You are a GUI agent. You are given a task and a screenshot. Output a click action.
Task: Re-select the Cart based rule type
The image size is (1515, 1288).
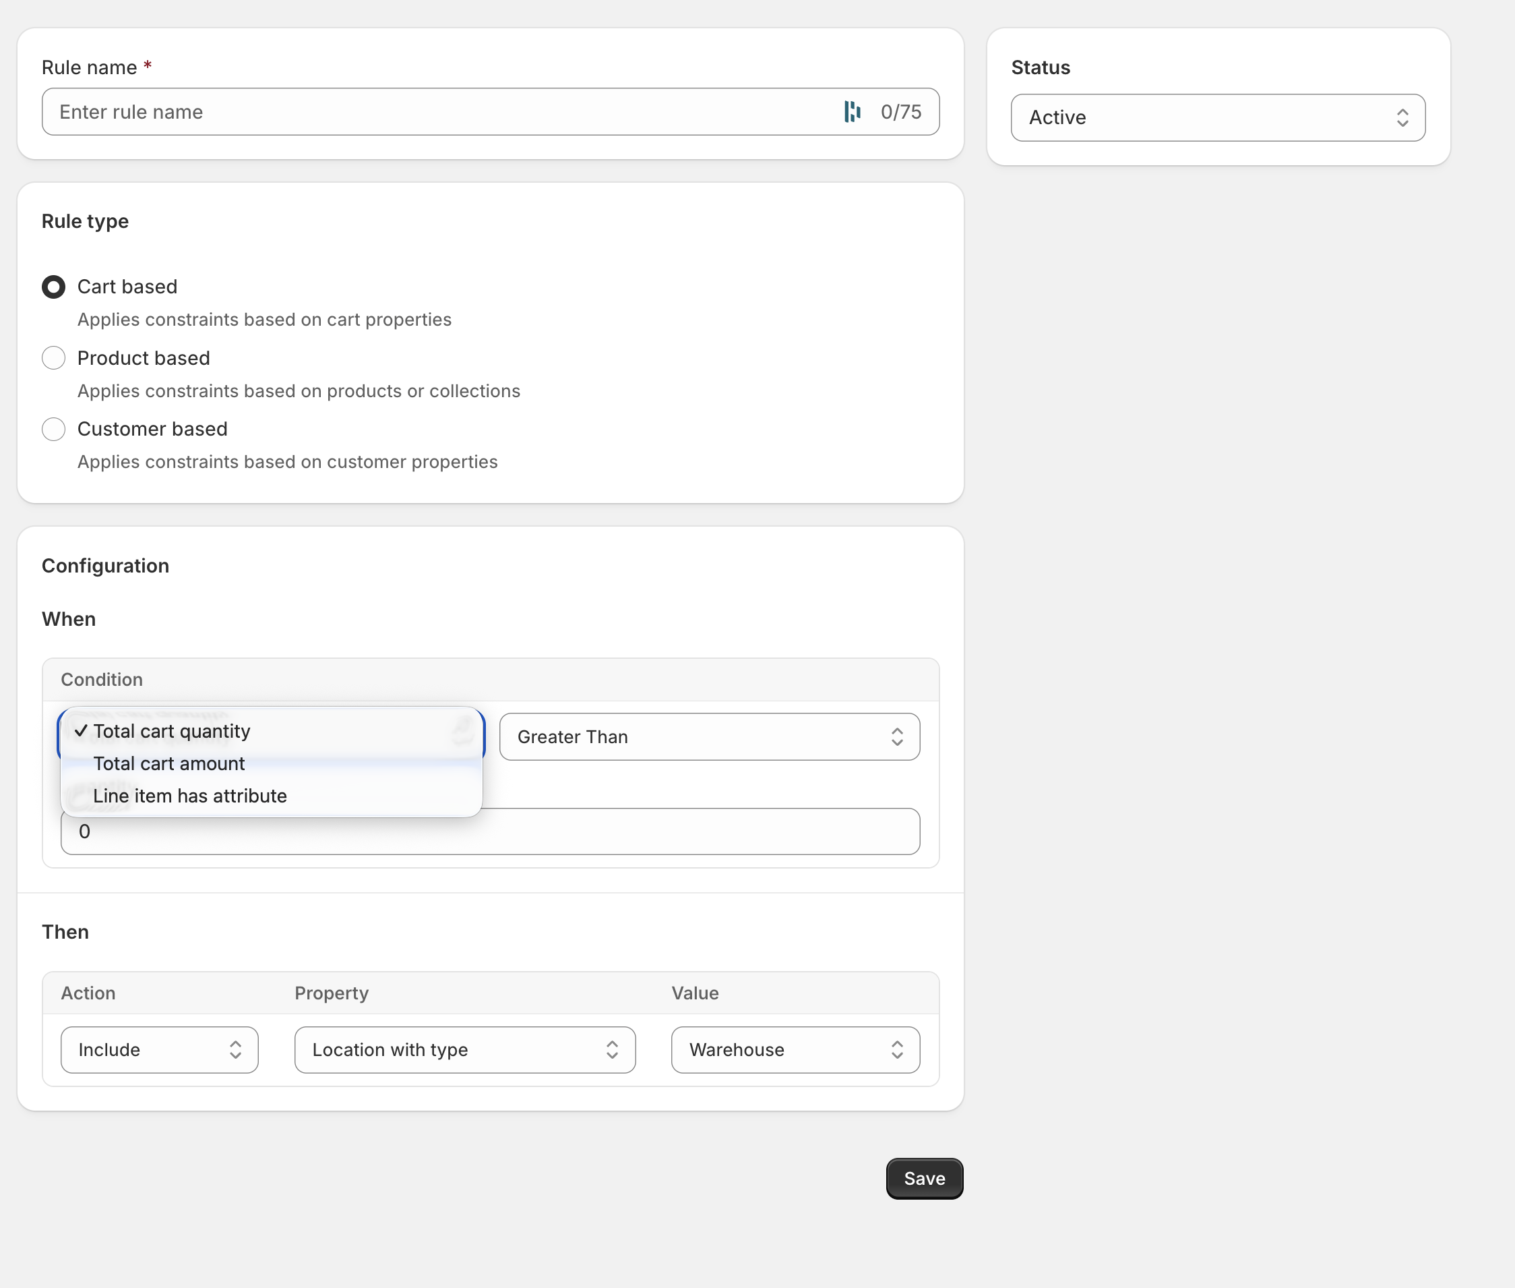[x=53, y=287]
